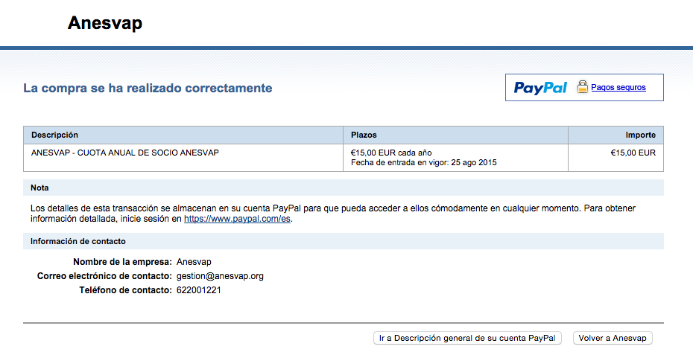The width and height of the screenshot is (693, 352).
Task: Click the company name value Anesvap
Action: coord(194,262)
